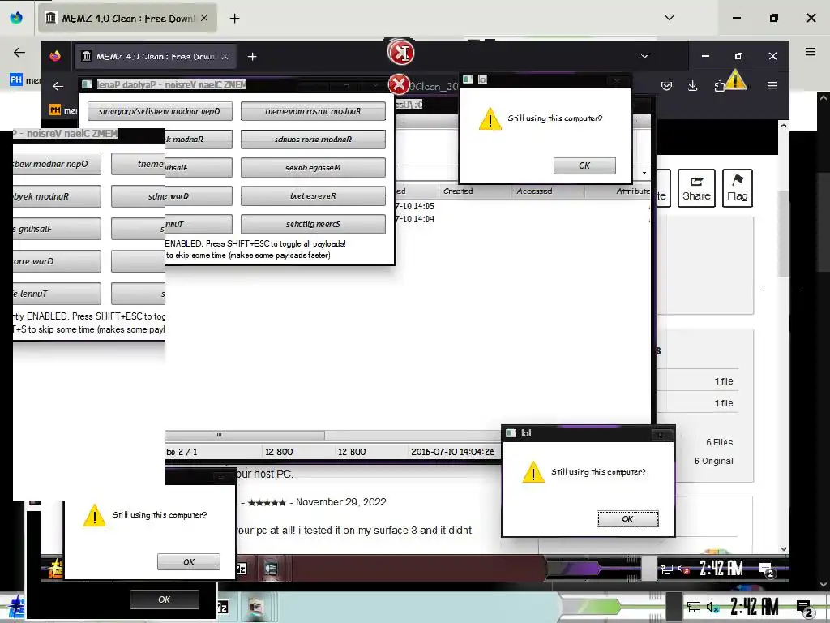Click the Flag button on the page
Image resolution: width=830 pixels, height=623 pixels.
point(738,188)
